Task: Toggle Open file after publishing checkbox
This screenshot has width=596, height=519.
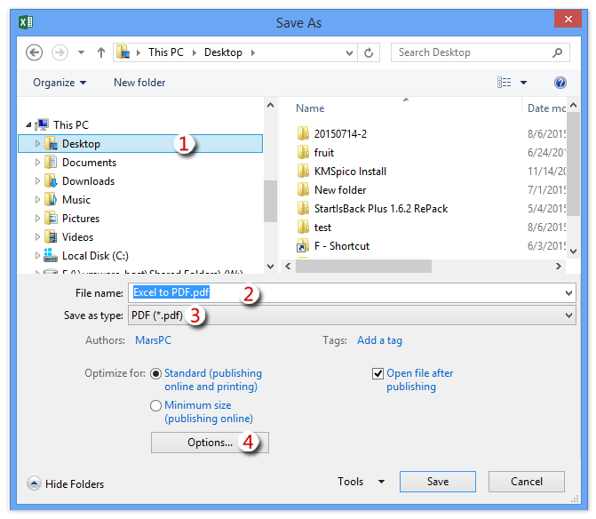Action: 377,374
